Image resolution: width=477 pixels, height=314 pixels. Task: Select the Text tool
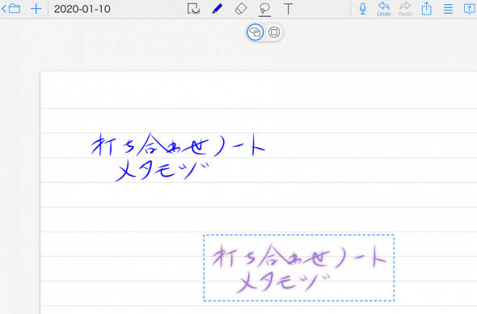point(288,9)
